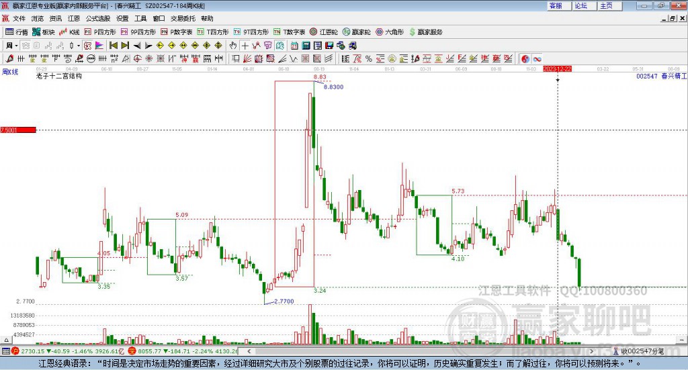Viewport: 688px width, 370px height.
Task: Toggle the blue infinity loop icon
Action: pyautogui.click(x=537, y=58)
